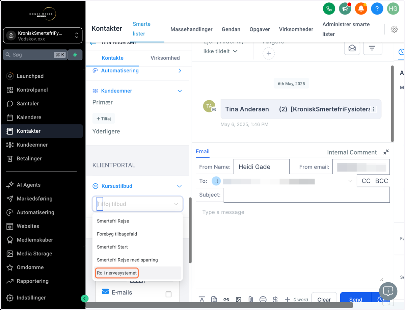
Task: Open the megaphone announcements icon
Action: [345, 9]
